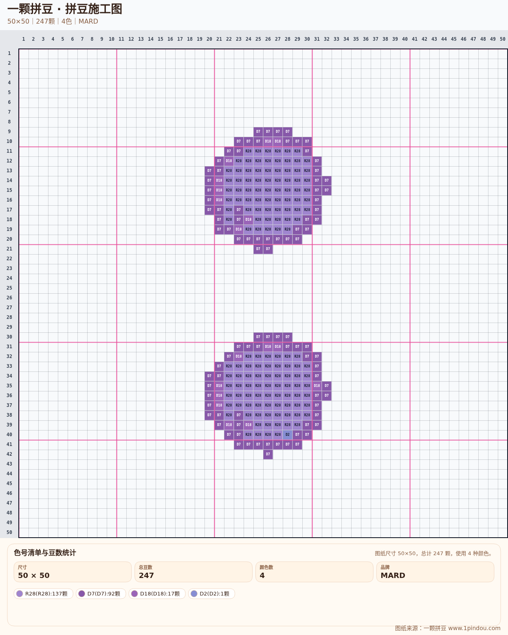Click column header number 50

click(503, 39)
